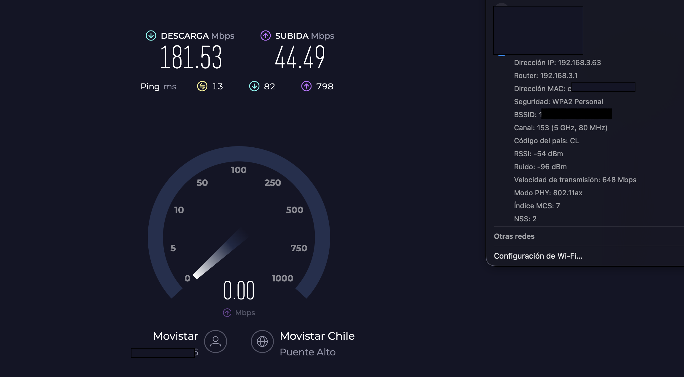684x377 pixels.
Task: Click the Canal 153 channel info line
Action: 560,128
